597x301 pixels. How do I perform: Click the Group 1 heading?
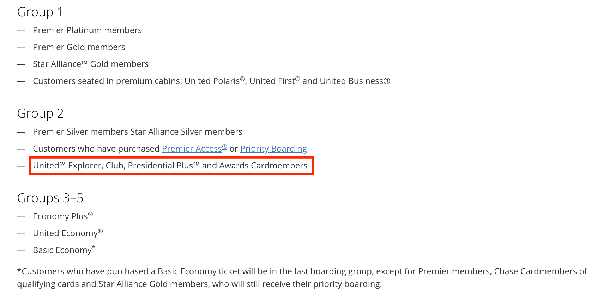pos(40,12)
